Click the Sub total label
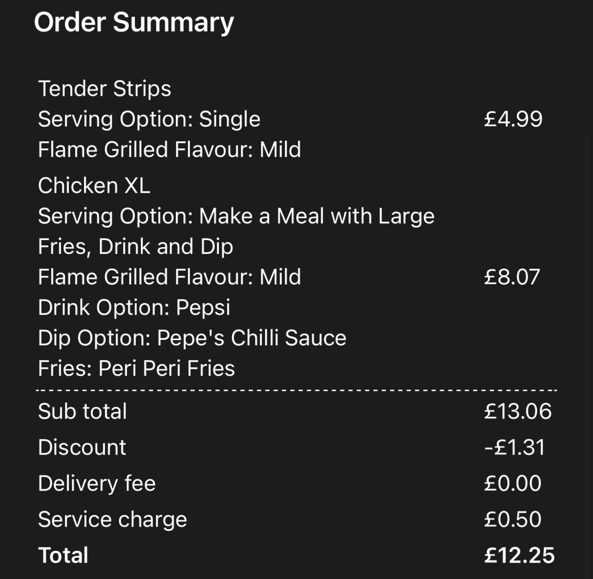This screenshot has height=579, width=593. point(82,412)
